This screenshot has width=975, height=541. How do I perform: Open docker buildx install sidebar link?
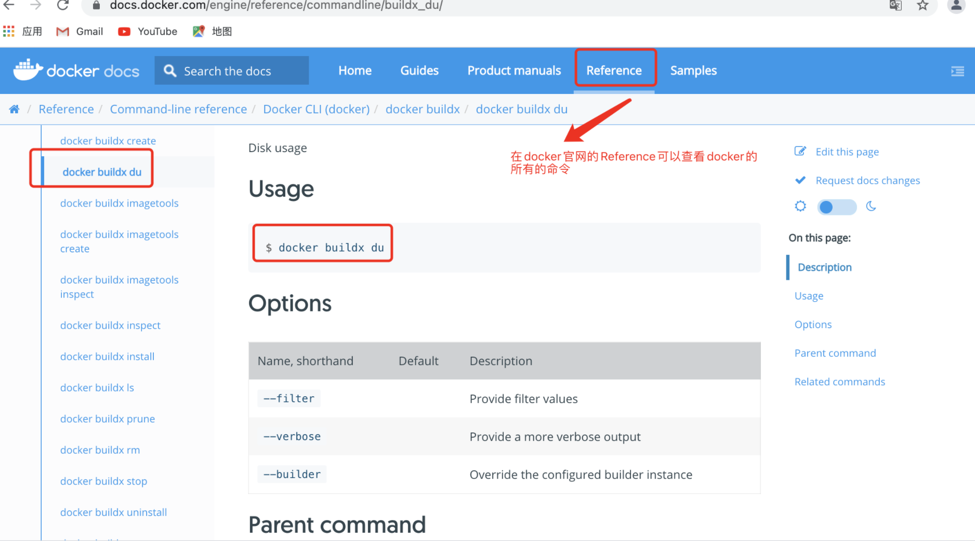(x=107, y=356)
